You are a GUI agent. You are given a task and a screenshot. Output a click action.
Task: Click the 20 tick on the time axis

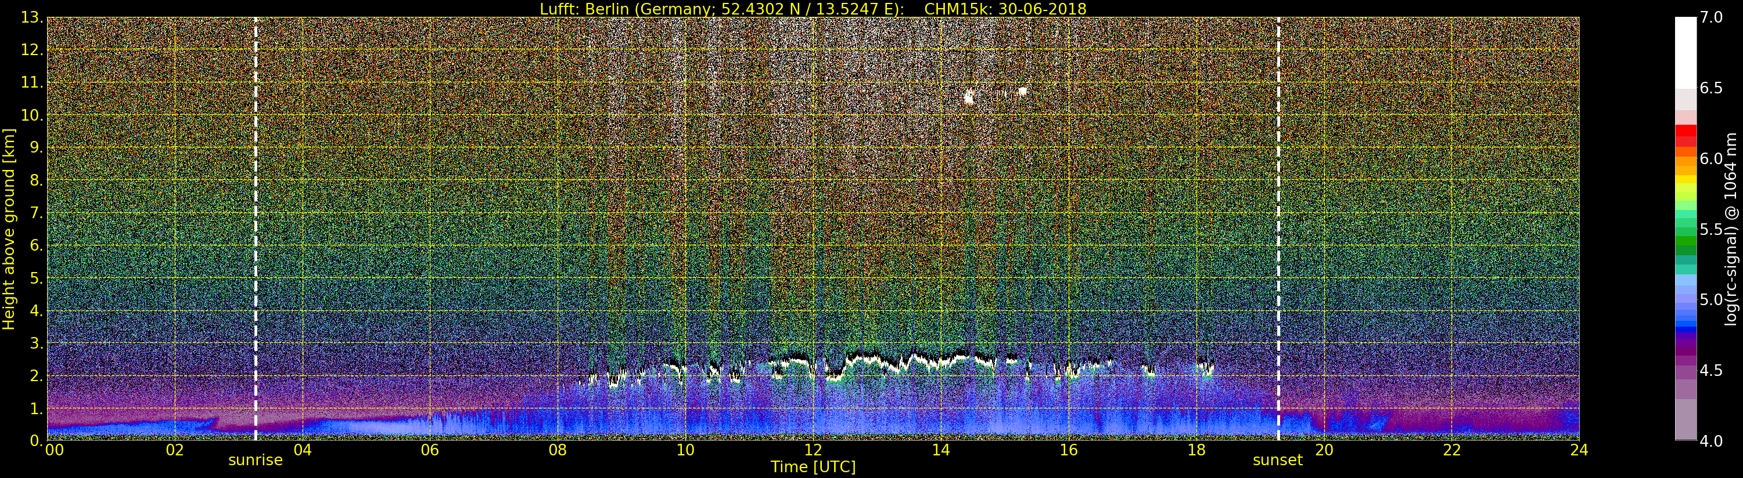(1324, 450)
